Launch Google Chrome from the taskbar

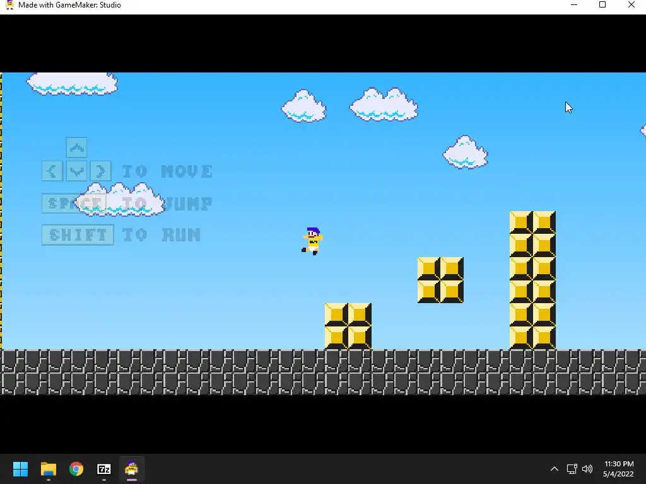click(76, 469)
